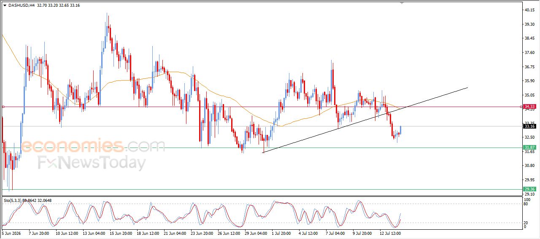Screen dimensions: 540x239
Task: Select the square handle on purple line
Action: (3, 107)
